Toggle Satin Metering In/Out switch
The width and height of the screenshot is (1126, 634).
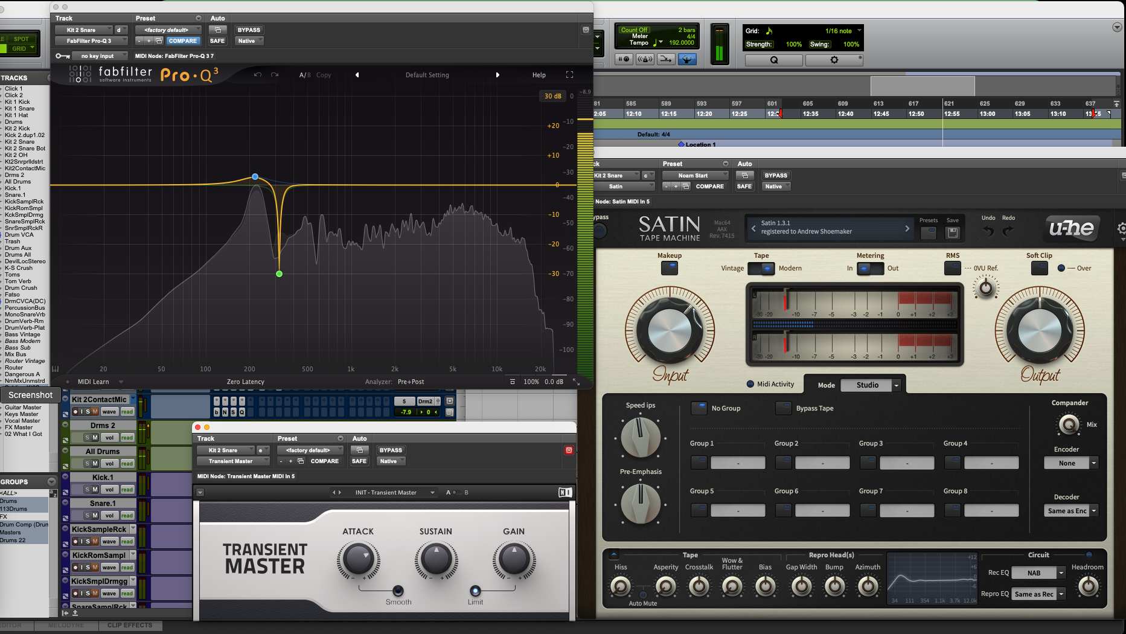870,268
